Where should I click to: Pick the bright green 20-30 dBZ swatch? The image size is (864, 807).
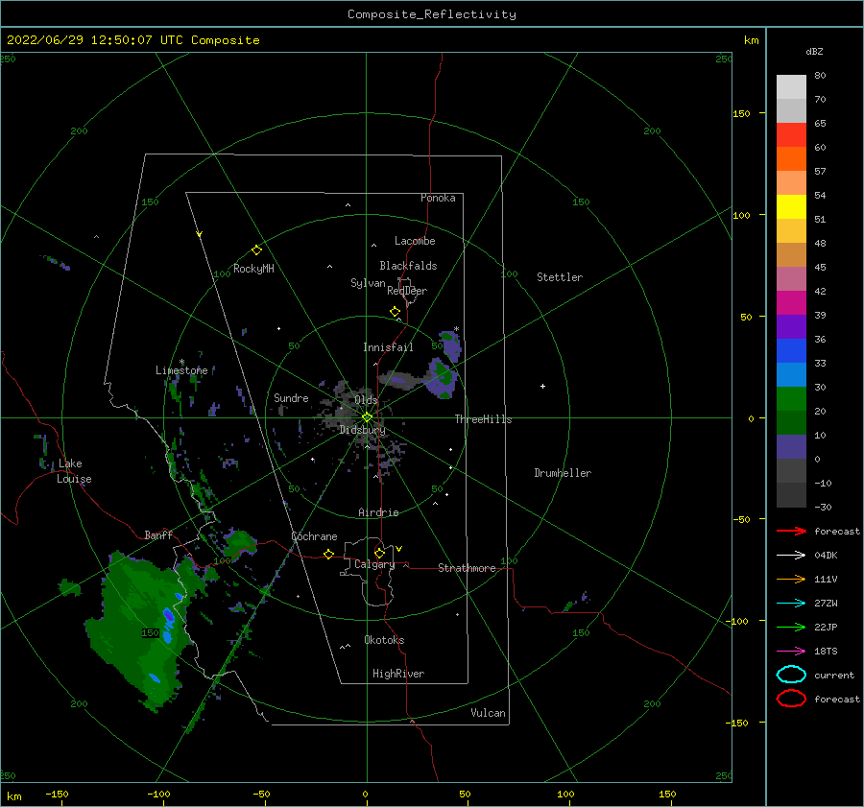(791, 398)
